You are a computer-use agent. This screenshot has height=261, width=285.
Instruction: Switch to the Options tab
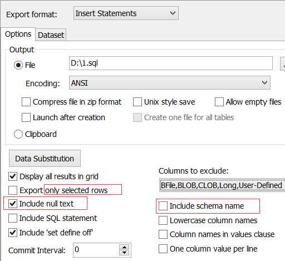click(18, 35)
